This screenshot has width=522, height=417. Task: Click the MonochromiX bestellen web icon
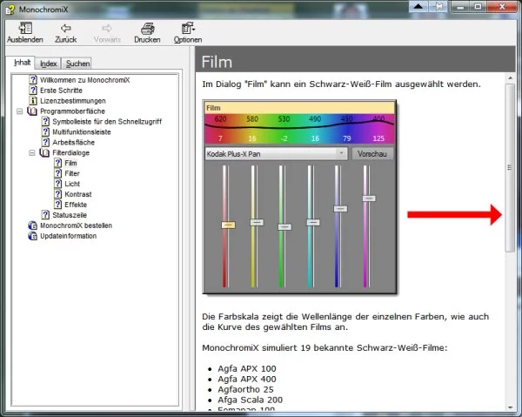(x=33, y=225)
